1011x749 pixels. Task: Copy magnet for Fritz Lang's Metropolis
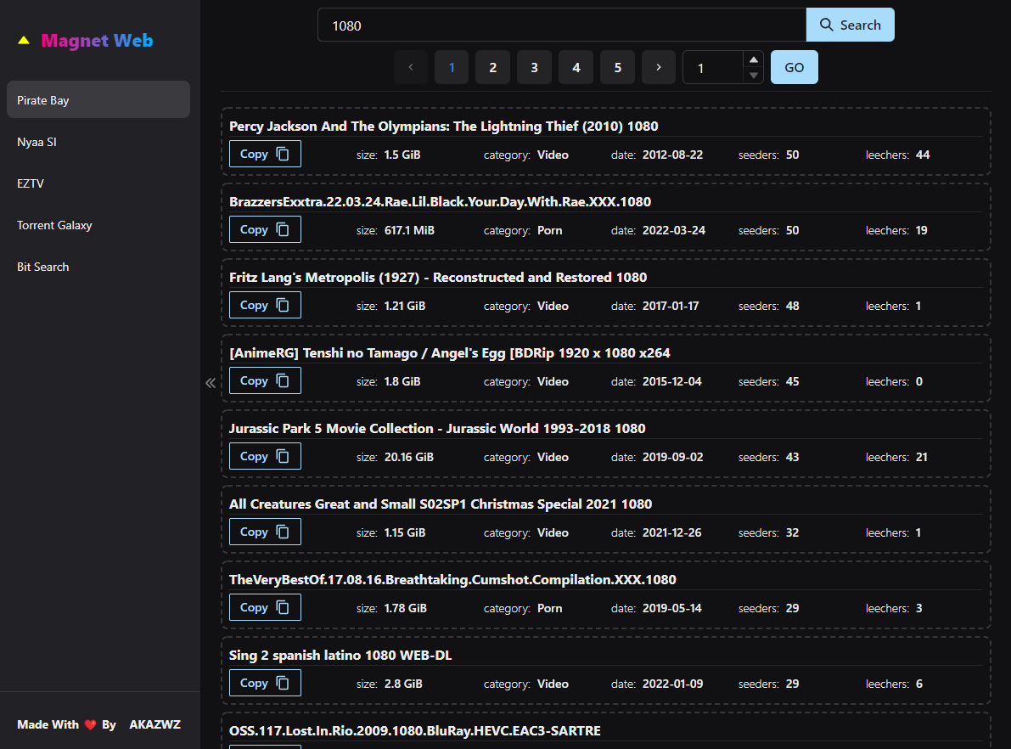[x=265, y=305]
